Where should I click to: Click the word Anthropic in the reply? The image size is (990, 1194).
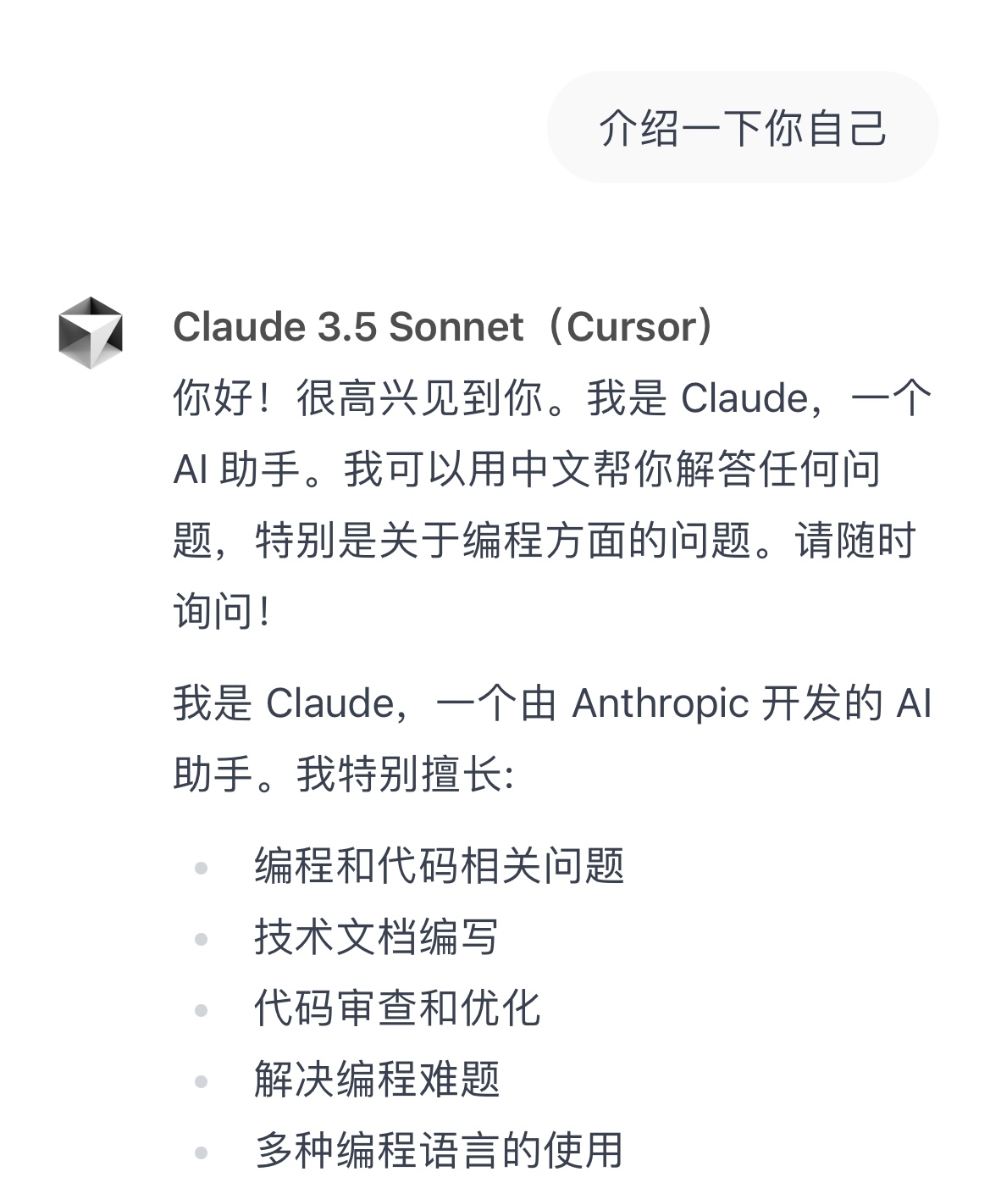661,703
